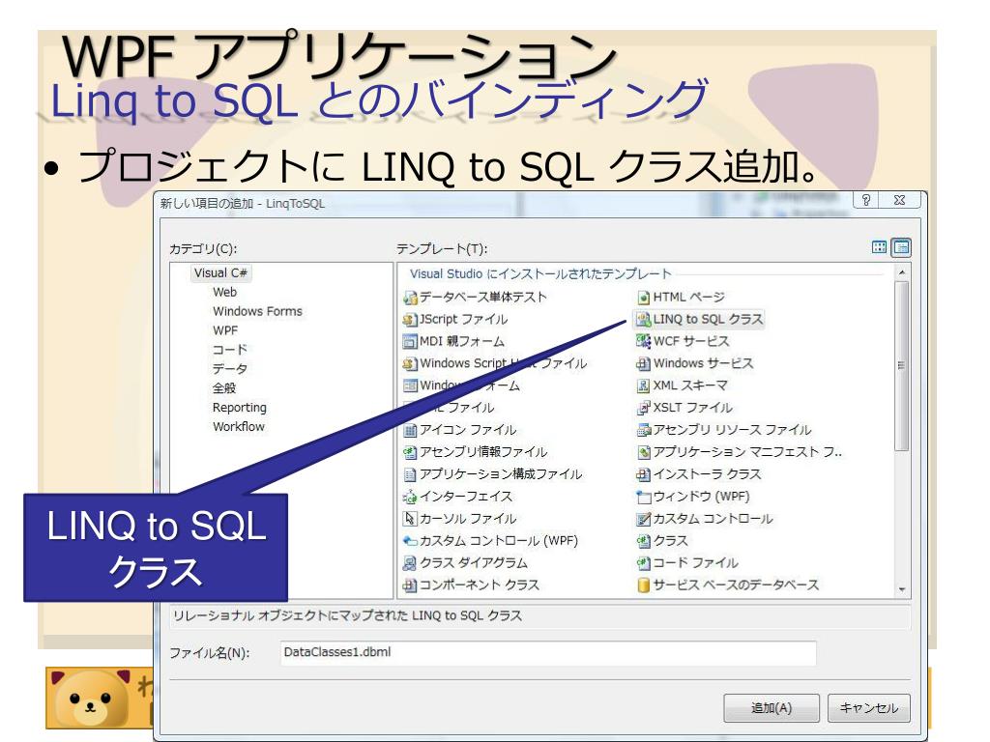Click the dialog help question-mark button

(866, 200)
